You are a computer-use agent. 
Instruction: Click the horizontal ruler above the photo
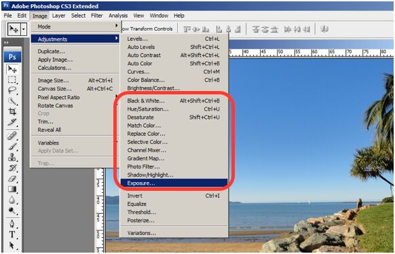click(311, 53)
